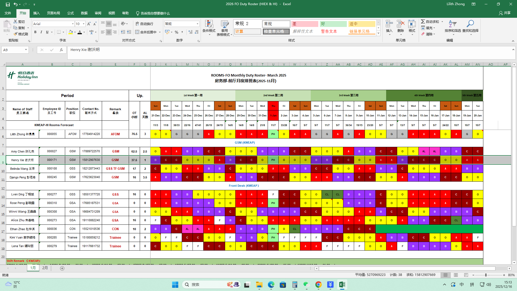Viewport: 517px width, 291px height.
Task: Open the Insert ribbon tab
Action: click(36, 13)
